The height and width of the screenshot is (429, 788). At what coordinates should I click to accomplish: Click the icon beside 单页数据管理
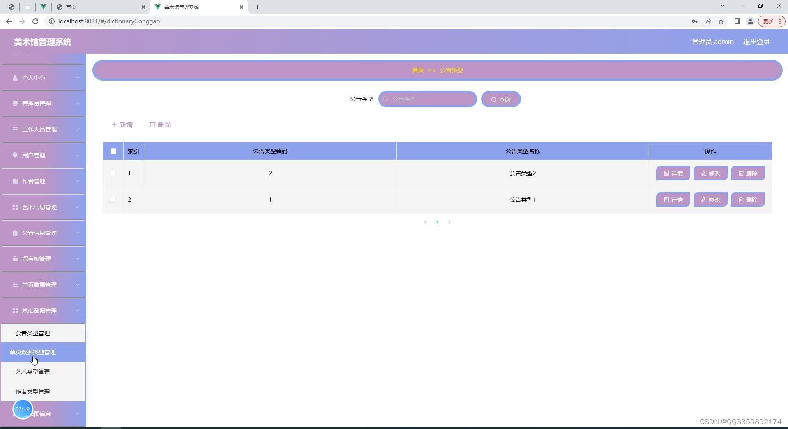15,285
